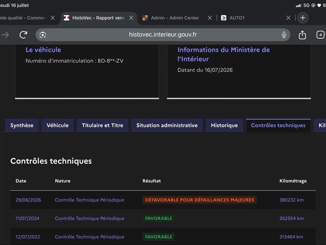Open the camera scan icon in address bar
The height and width of the screenshot is (245, 326).
43,35
